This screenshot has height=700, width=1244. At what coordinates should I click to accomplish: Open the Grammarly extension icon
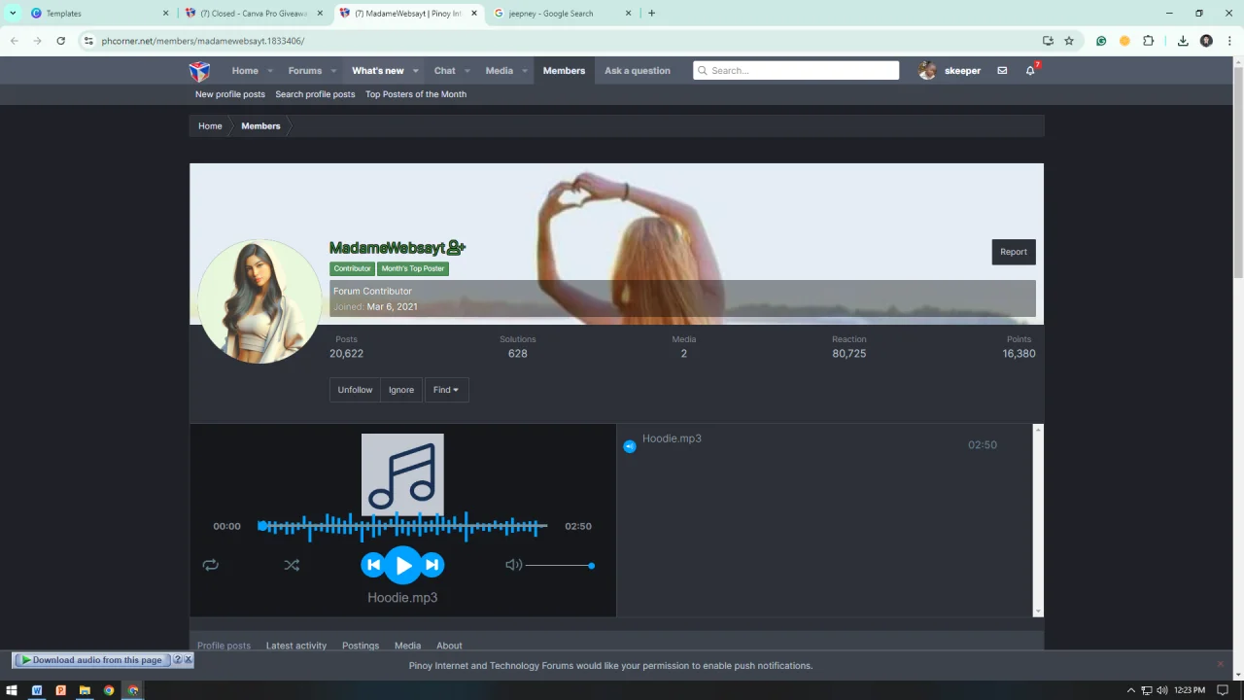[x=1101, y=41]
